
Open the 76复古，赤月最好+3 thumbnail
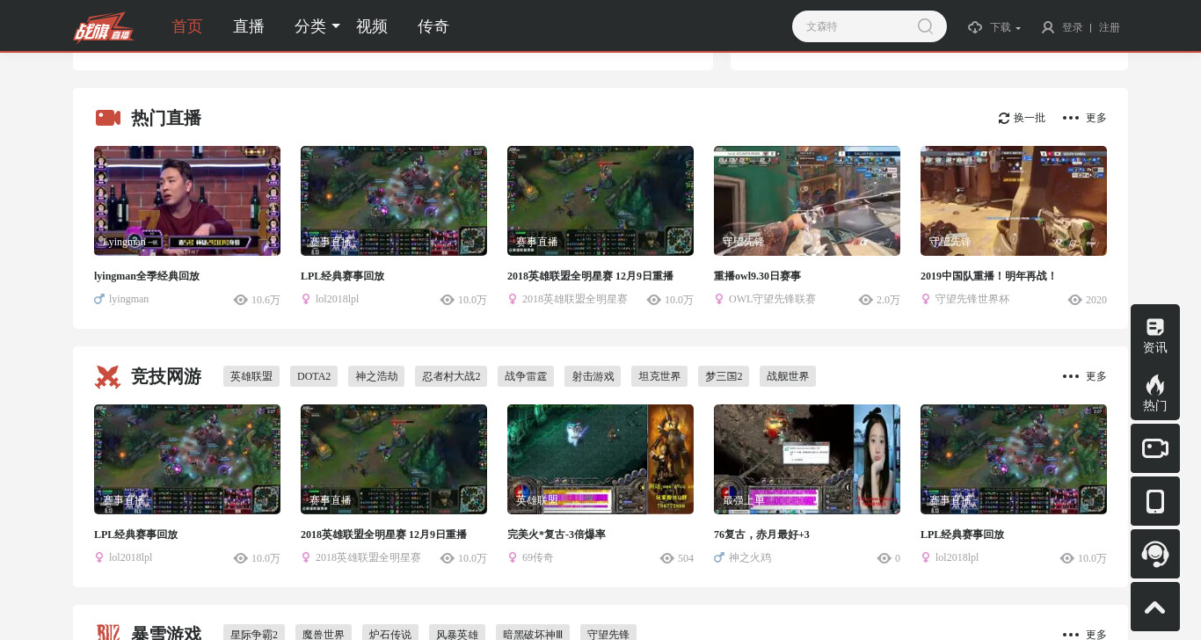(x=807, y=459)
